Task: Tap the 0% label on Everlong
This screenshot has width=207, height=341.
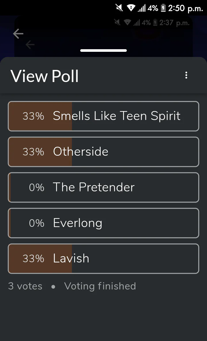Action: pos(37,223)
